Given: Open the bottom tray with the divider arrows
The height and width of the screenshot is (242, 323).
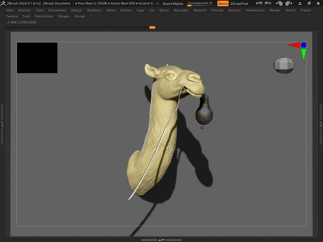Looking at the screenshot, I should pyautogui.click(x=161, y=239).
